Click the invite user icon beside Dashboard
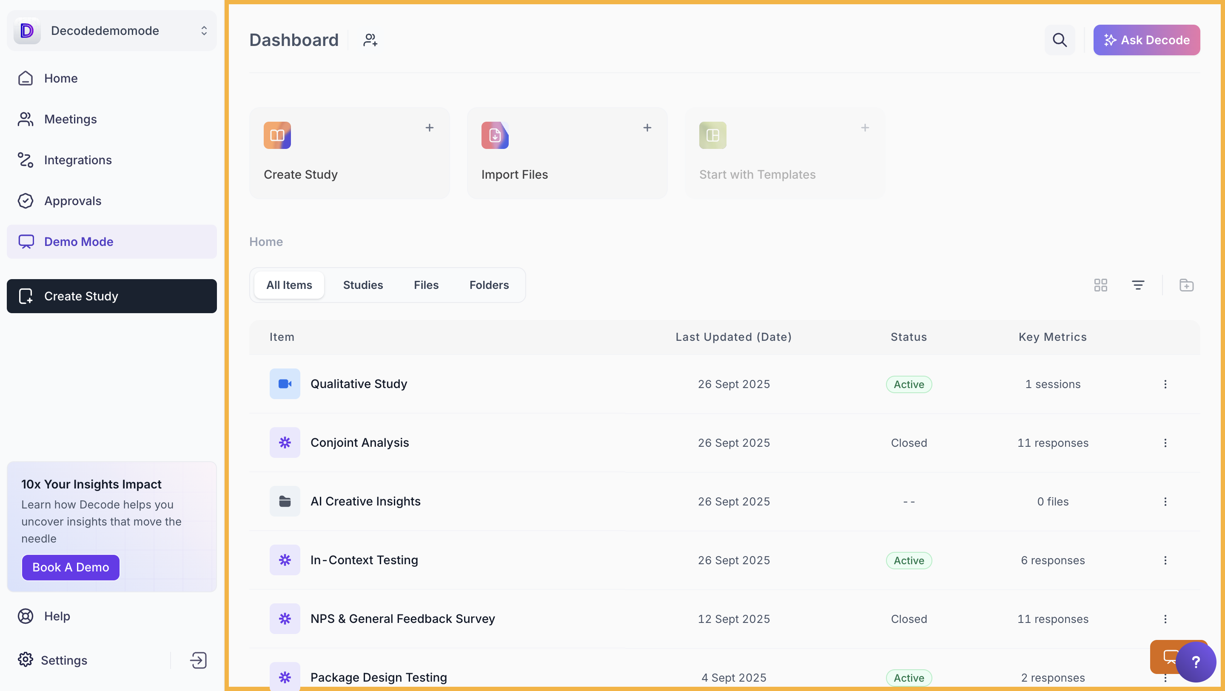1225x691 pixels. click(x=370, y=40)
